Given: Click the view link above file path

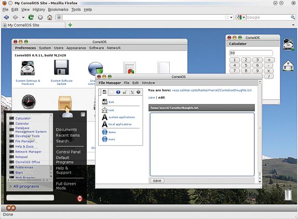Looking at the screenshot, I should [152, 97].
